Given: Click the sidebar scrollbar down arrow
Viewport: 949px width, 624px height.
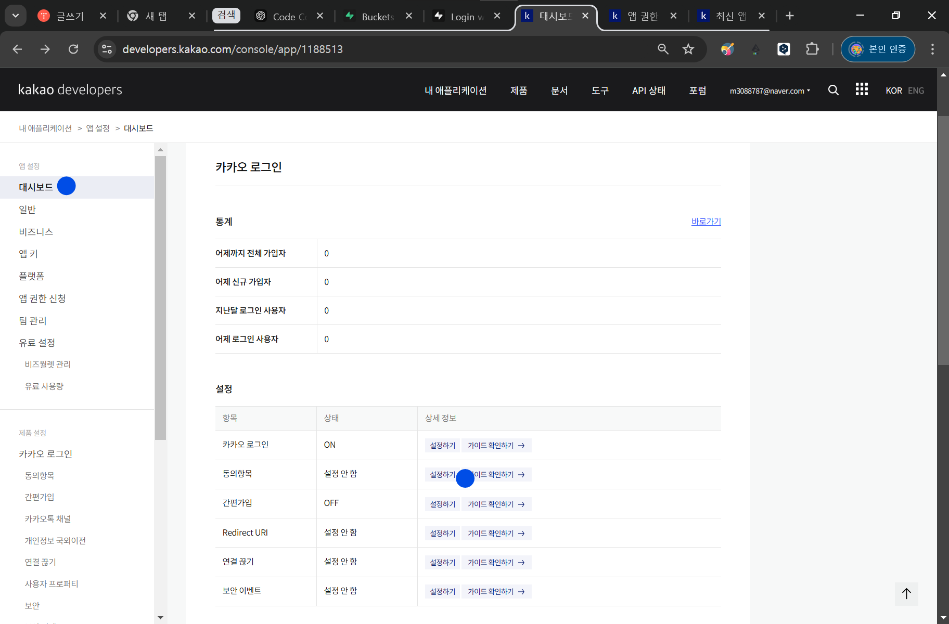Looking at the screenshot, I should pos(160,618).
